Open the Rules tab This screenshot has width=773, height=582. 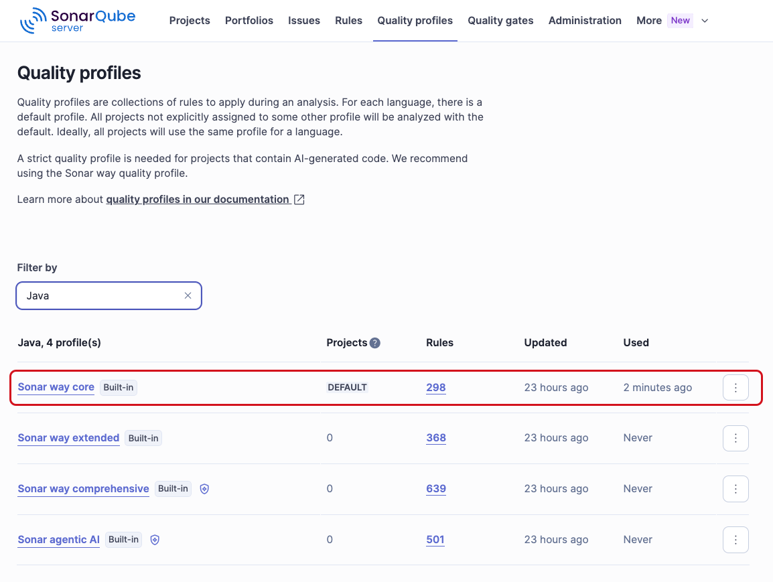pyautogui.click(x=348, y=21)
